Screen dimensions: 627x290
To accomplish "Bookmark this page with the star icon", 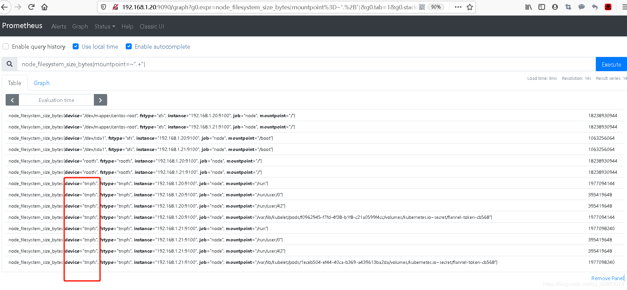I will point(470,7).
